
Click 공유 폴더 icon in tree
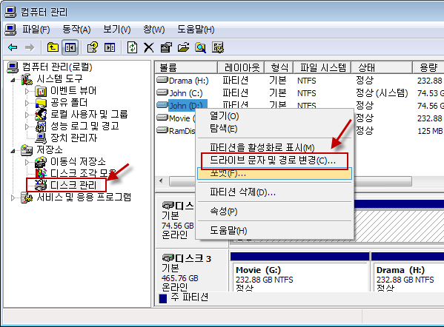(x=41, y=103)
